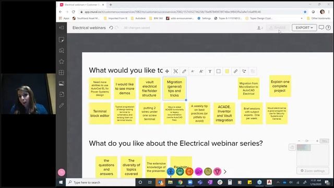
Task: Click the minimap thumbnail
Action: coord(313,155)
